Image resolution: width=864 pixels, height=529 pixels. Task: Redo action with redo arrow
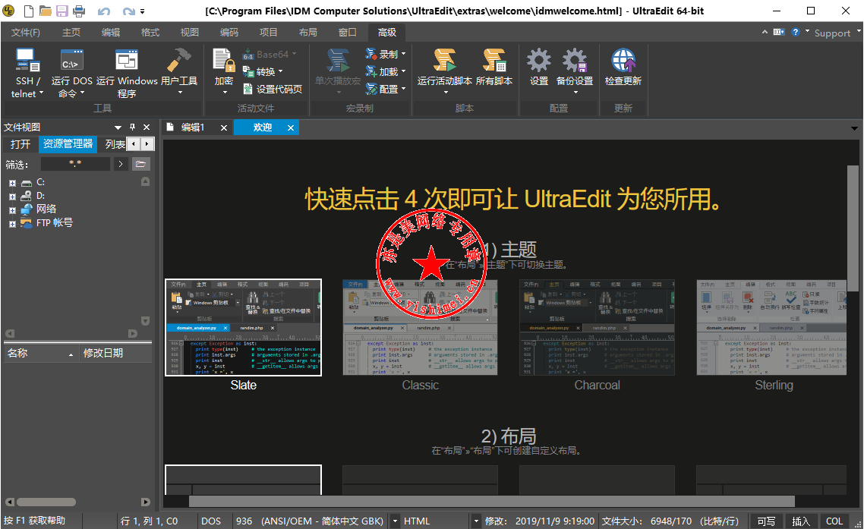[x=128, y=11]
